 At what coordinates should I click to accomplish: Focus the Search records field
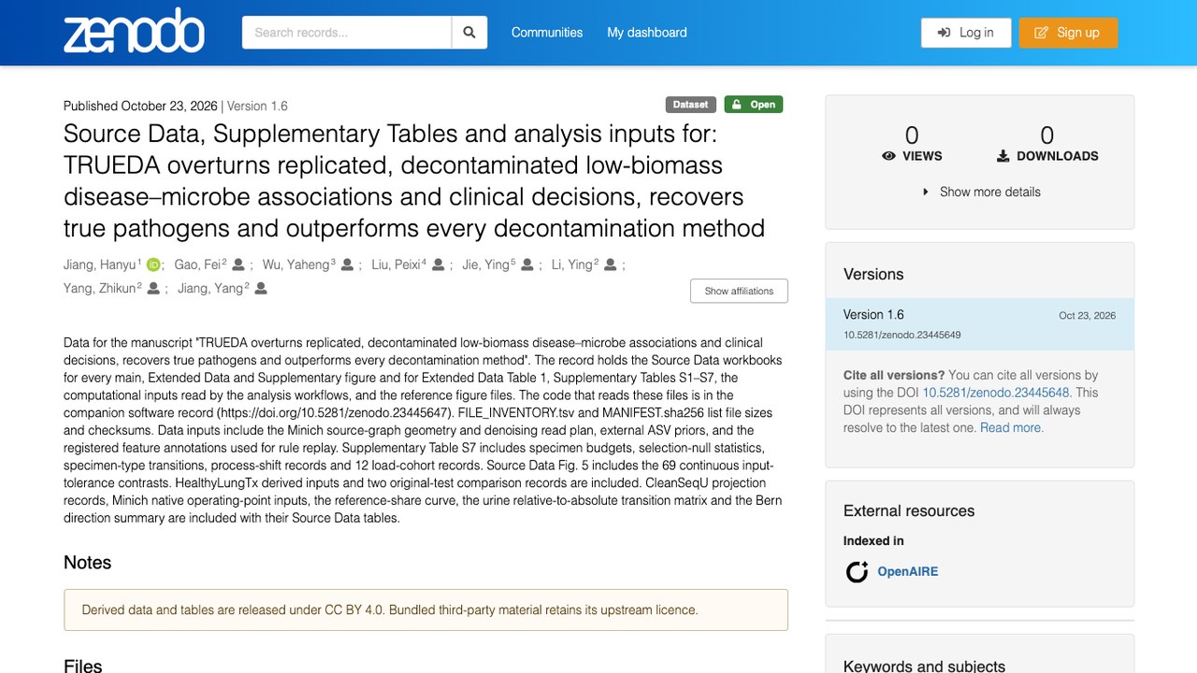347,33
